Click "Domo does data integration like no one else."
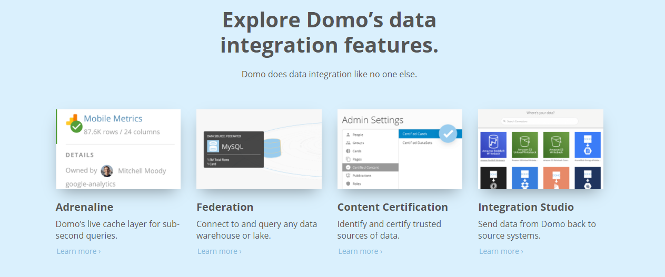The height and width of the screenshot is (277, 665). [329, 74]
